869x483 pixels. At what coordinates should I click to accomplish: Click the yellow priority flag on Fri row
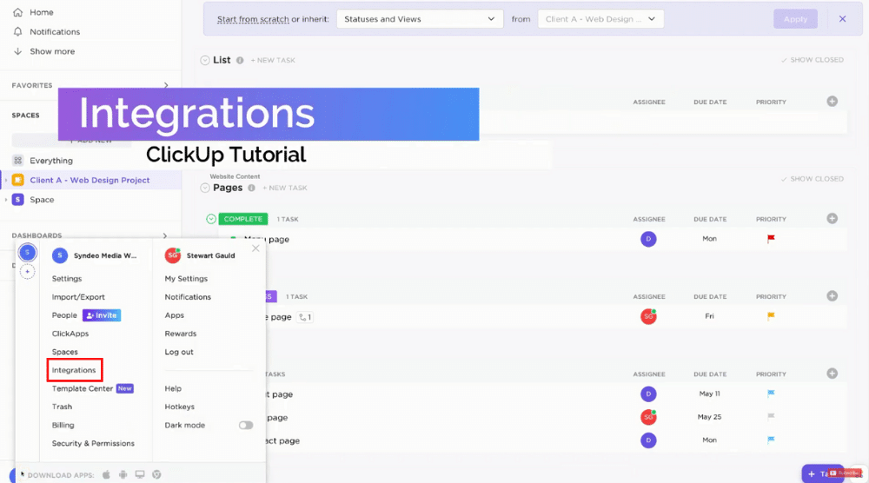771,316
